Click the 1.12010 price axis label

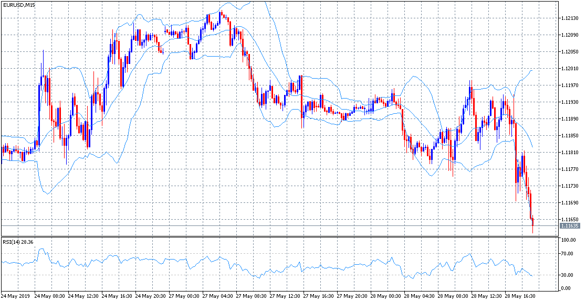[x=571, y=68]
